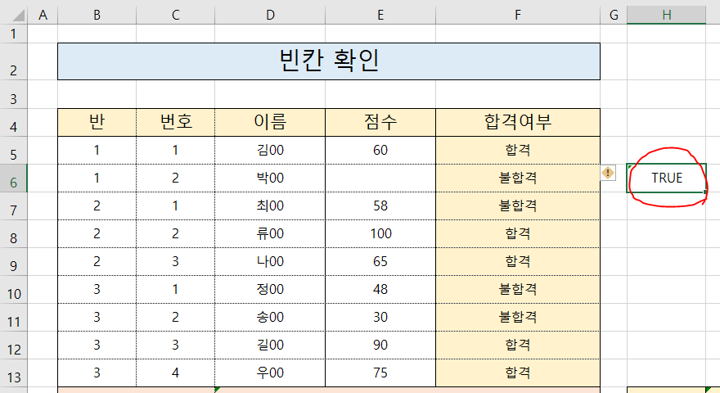Select row 9 header
This screenshot has width=720, height=393.
pyautogui.click(x=13, y=261)
